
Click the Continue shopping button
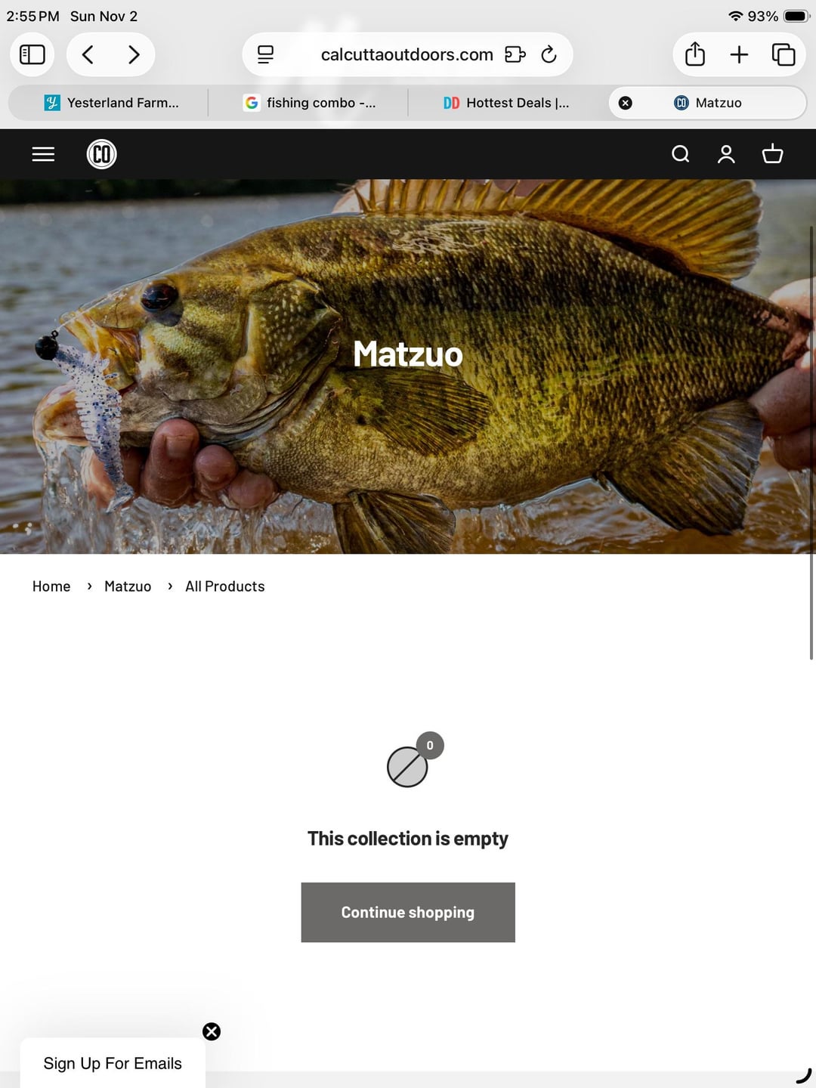(x=408, y=912)
